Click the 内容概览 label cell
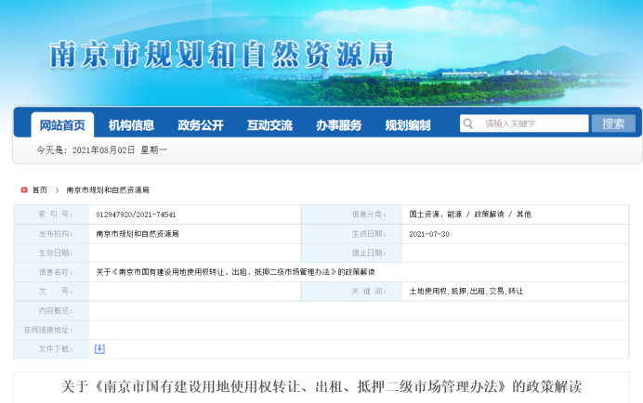Viewport: 643px width, 403px height. click(x=51, y=311)
